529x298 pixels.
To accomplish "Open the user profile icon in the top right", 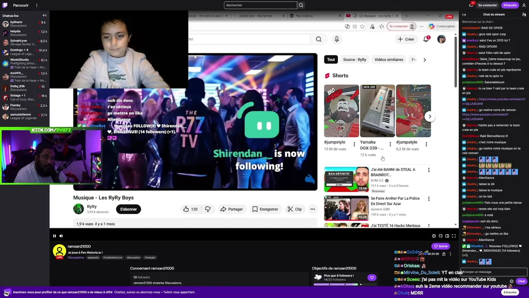I will pyautogui.click(x=524, y=5).
